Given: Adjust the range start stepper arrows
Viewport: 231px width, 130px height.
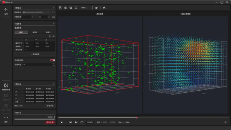Looking at the screenshot, I should (32, 17).
